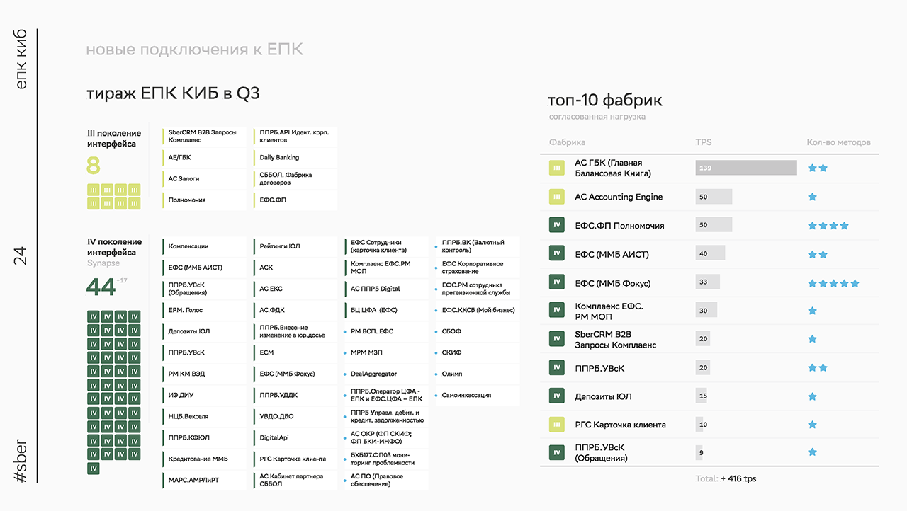Screen dimensions: 907x511
Task: Click the IV badge in the 9 TPS ППРБ.УВсК (Обращения) row
Action: pos(557,452)
